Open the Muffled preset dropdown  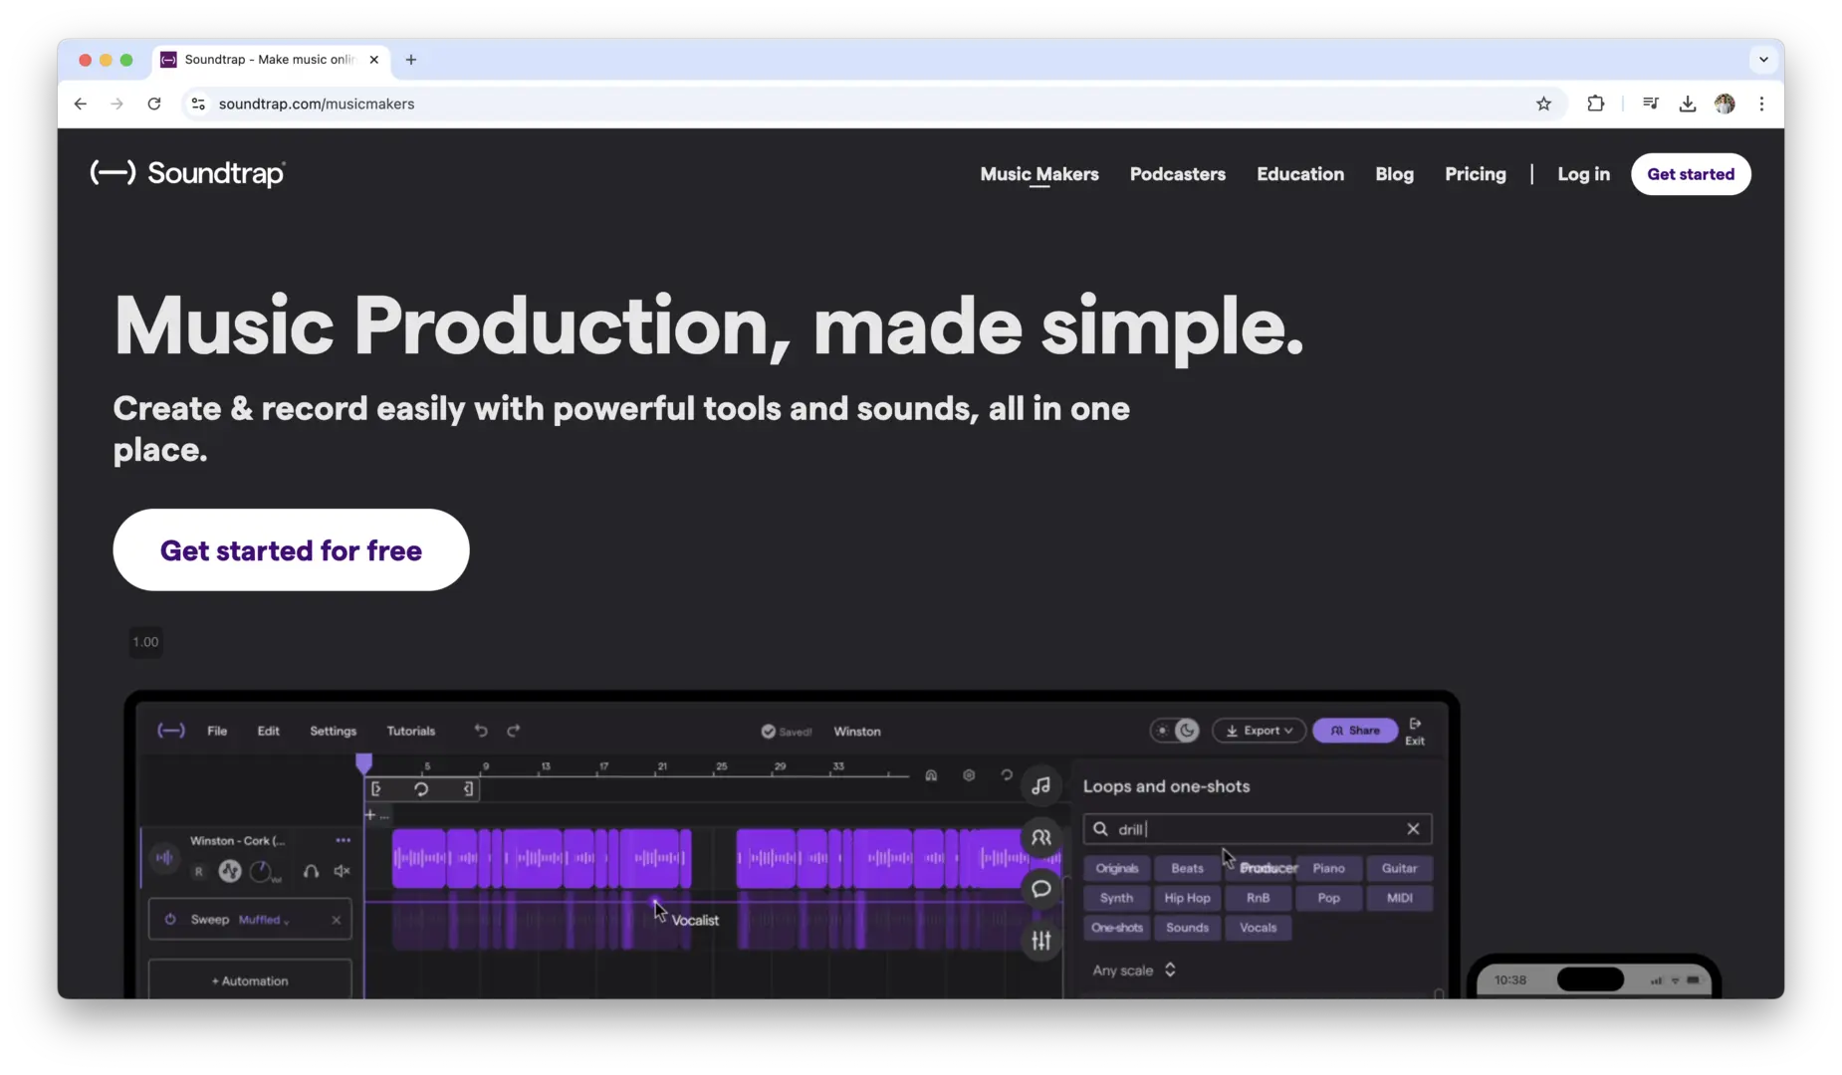[x=264, y=920]
